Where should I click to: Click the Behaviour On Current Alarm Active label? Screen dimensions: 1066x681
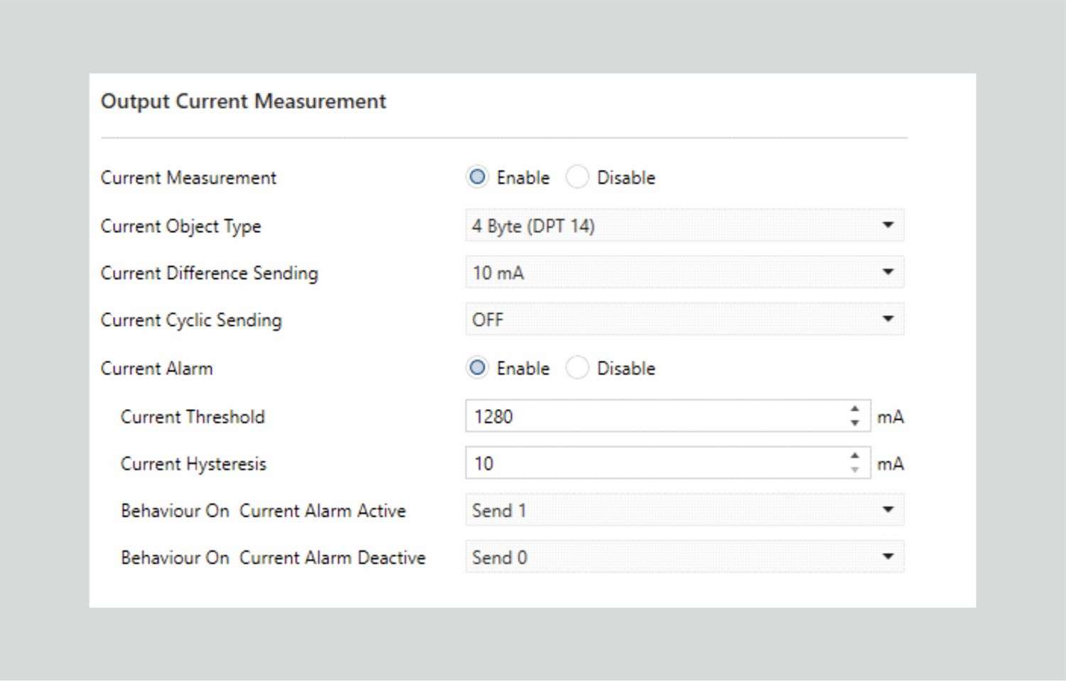[x=264, y=511]
